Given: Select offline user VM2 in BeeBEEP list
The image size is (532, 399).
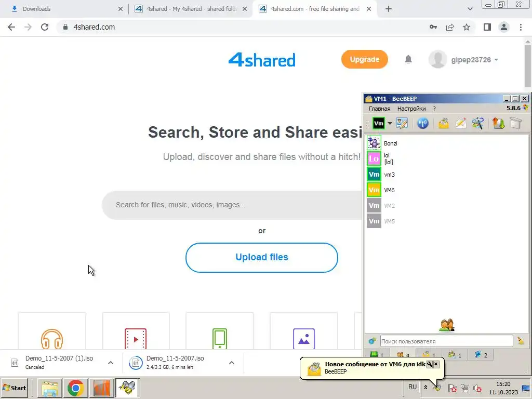Looking at the screenshot, I should (447, 206).
